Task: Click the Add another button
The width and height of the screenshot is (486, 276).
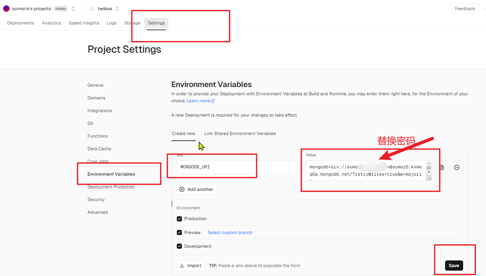Action: tap(197, 189)
